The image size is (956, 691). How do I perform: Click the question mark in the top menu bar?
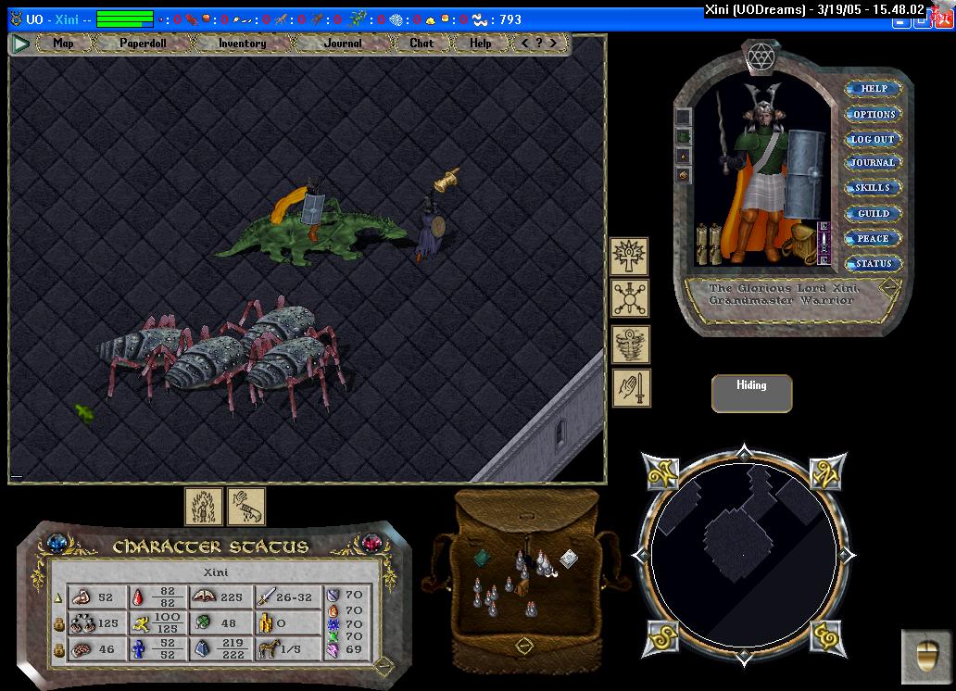pos(538,44)
